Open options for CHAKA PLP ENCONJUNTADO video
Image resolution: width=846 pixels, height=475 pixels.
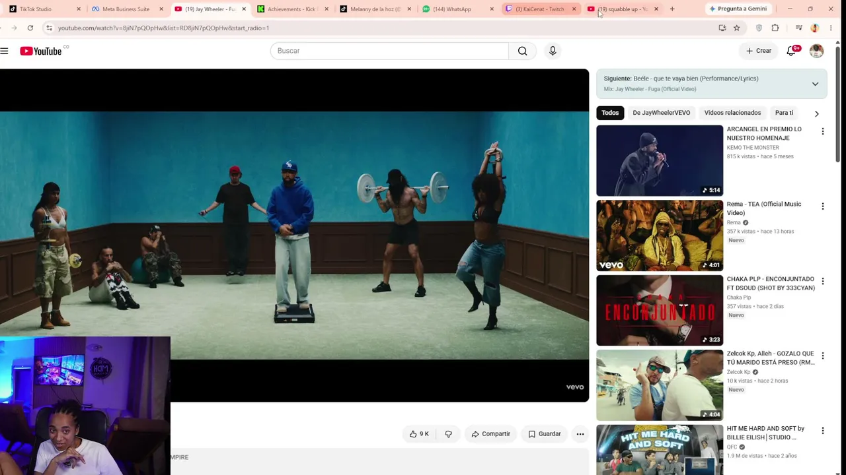823,282
